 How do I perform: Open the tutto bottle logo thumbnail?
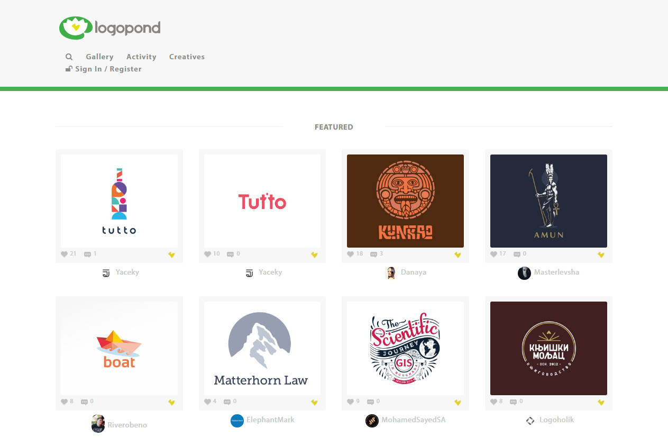(119, 201)
